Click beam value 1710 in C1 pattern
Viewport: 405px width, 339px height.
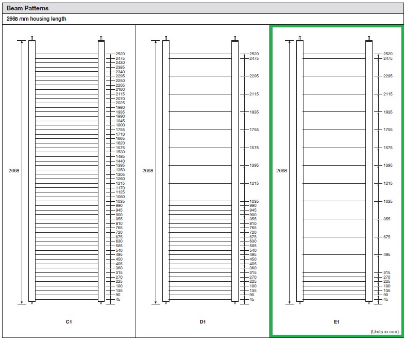[x=120, y=135]
